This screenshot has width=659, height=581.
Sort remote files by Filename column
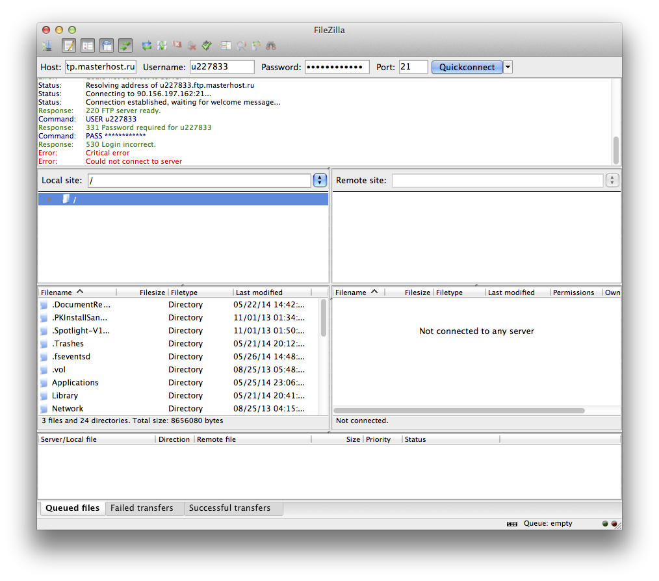359,292
